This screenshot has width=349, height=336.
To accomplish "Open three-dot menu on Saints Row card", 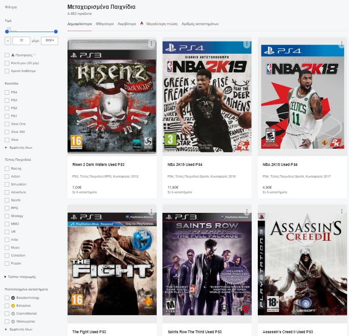I will point(247,211).
